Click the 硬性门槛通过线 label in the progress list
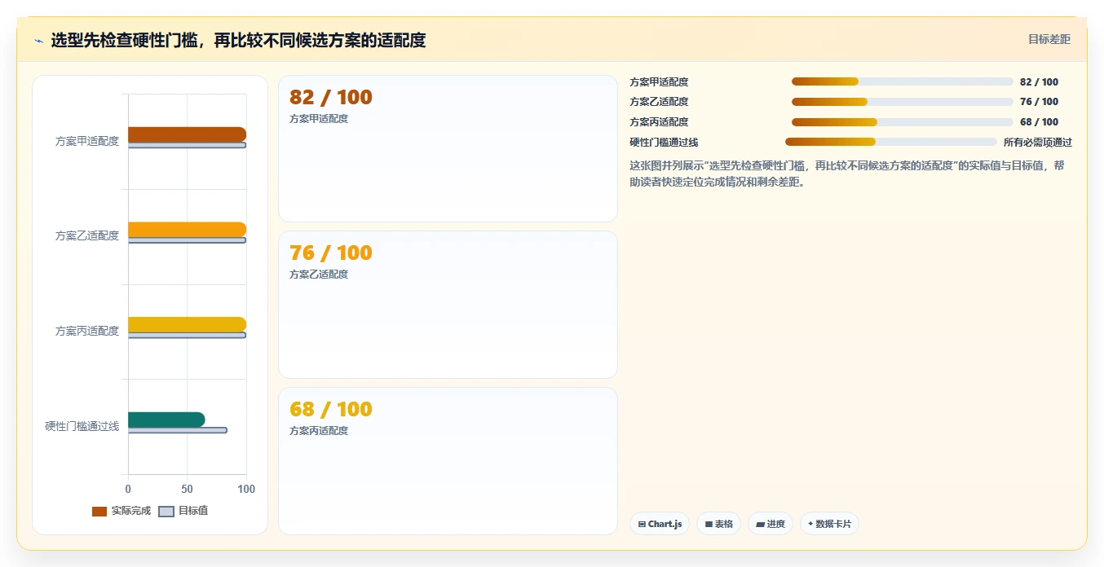Image resolution: width=1104 pixels, height=567 pixels. [664, 143]
